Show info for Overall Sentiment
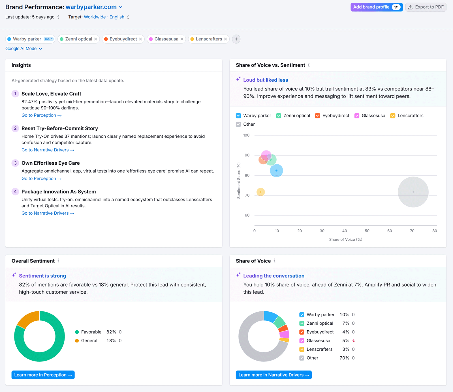 pyautogui.click(x=59, y=260)
